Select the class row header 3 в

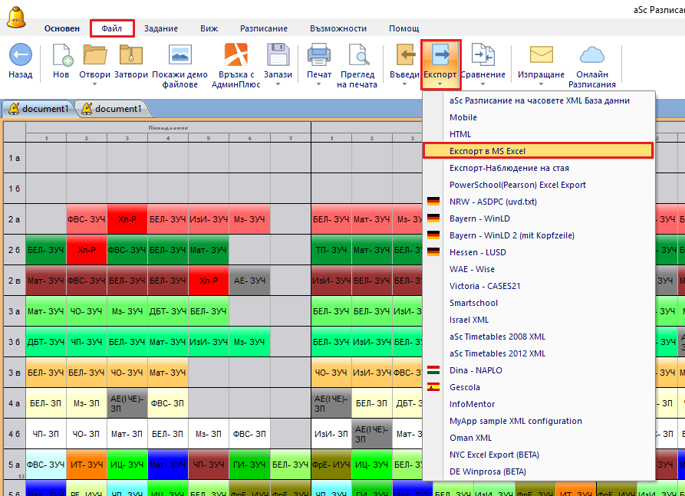(14, 373)
